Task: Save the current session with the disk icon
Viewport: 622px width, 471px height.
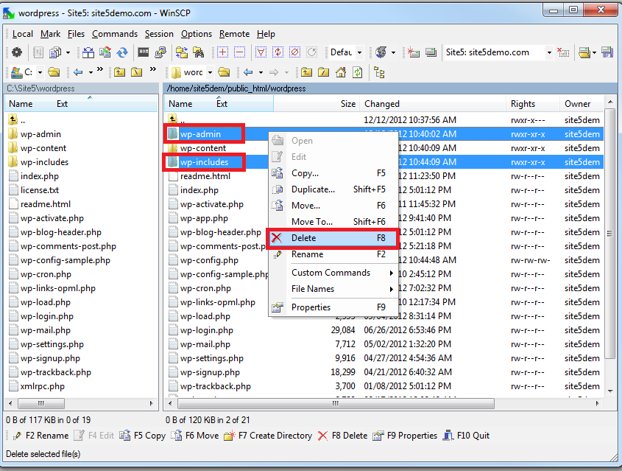Action: tap(608, 52)
